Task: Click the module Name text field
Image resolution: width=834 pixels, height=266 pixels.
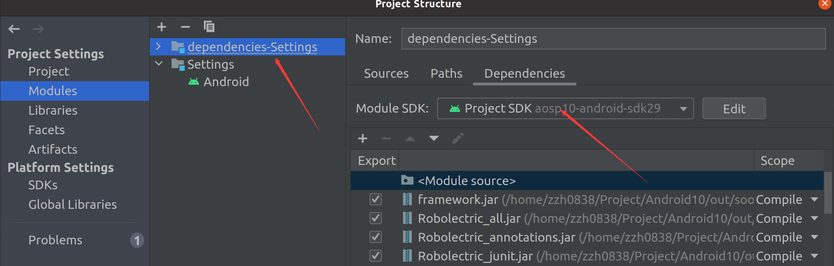Action: click(613, 39)
